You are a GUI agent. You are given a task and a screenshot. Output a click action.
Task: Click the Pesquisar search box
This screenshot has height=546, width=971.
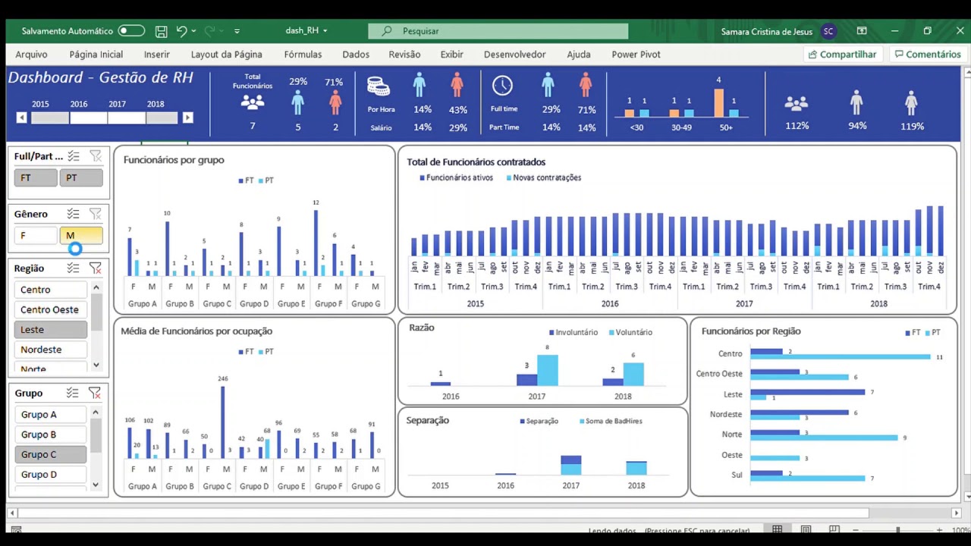click(x=498, y=31)
